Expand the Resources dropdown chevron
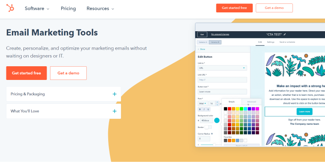This screenshot has height=162, width=325. coord(113,9)
